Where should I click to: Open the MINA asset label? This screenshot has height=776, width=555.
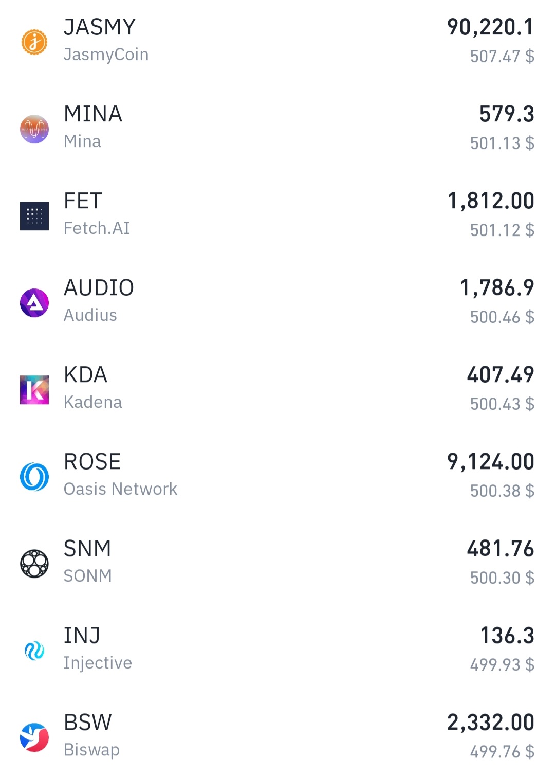coord(93,114)
